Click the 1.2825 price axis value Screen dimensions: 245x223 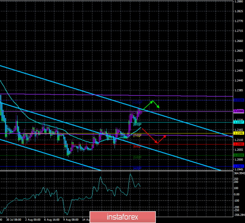click(x=239, y=11)
